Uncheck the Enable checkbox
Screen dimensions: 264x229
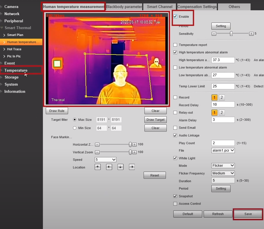pos(176,17)
